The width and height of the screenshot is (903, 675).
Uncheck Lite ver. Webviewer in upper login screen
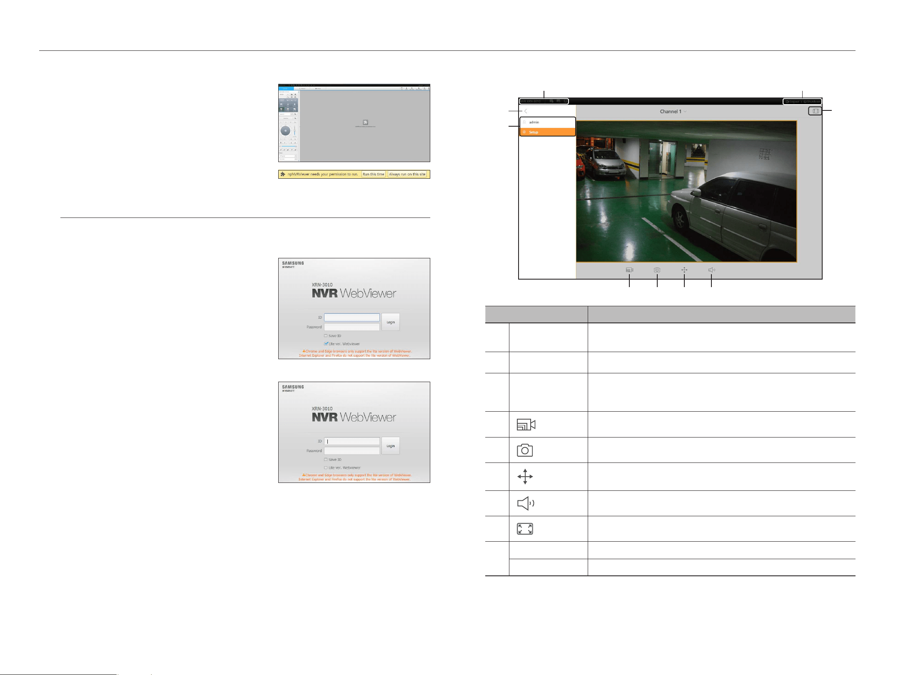coord(326,344)
